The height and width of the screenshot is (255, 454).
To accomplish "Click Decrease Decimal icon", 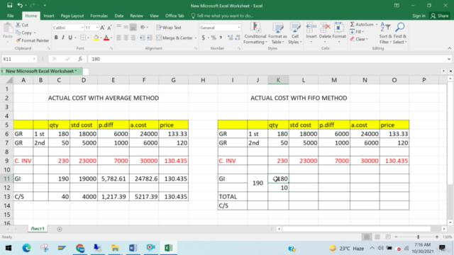I will (238, 38).
